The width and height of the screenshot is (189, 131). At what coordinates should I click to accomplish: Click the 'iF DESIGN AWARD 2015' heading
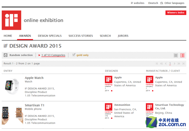coord(32,46)
